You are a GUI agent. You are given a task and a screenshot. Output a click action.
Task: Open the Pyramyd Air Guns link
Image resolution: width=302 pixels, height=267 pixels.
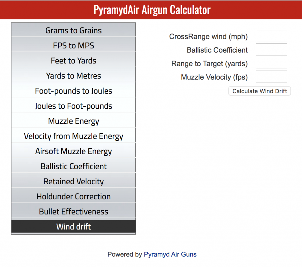(170, 254)
